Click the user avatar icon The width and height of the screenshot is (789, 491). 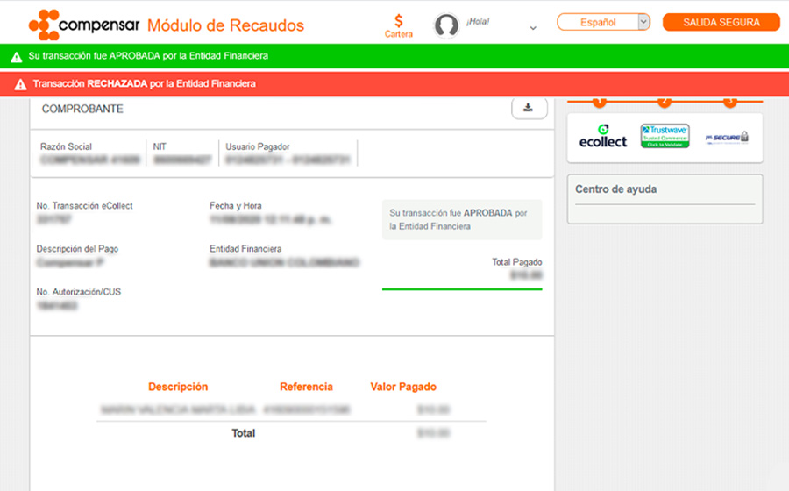pos(447,25)
